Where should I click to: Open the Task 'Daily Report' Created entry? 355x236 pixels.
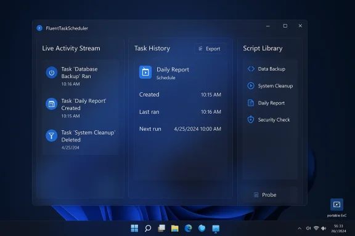81,108
